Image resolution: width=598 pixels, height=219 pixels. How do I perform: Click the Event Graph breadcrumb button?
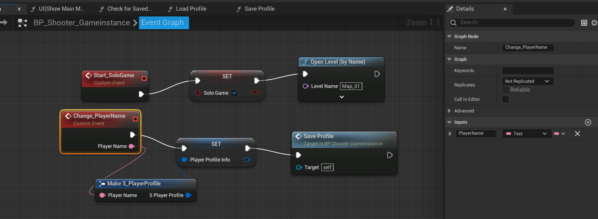coord(163,23)
